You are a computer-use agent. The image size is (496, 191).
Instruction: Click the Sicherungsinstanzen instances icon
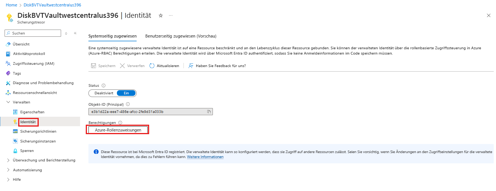[16, 141]
